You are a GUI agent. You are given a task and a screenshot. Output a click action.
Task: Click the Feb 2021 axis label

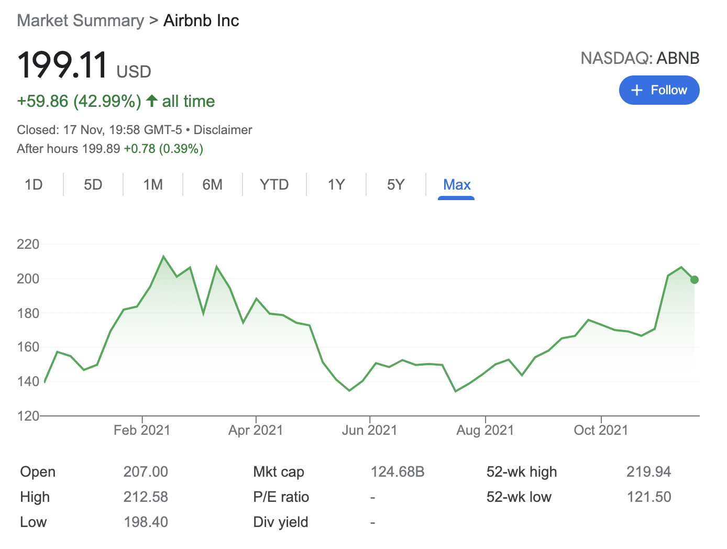point(142,430)
